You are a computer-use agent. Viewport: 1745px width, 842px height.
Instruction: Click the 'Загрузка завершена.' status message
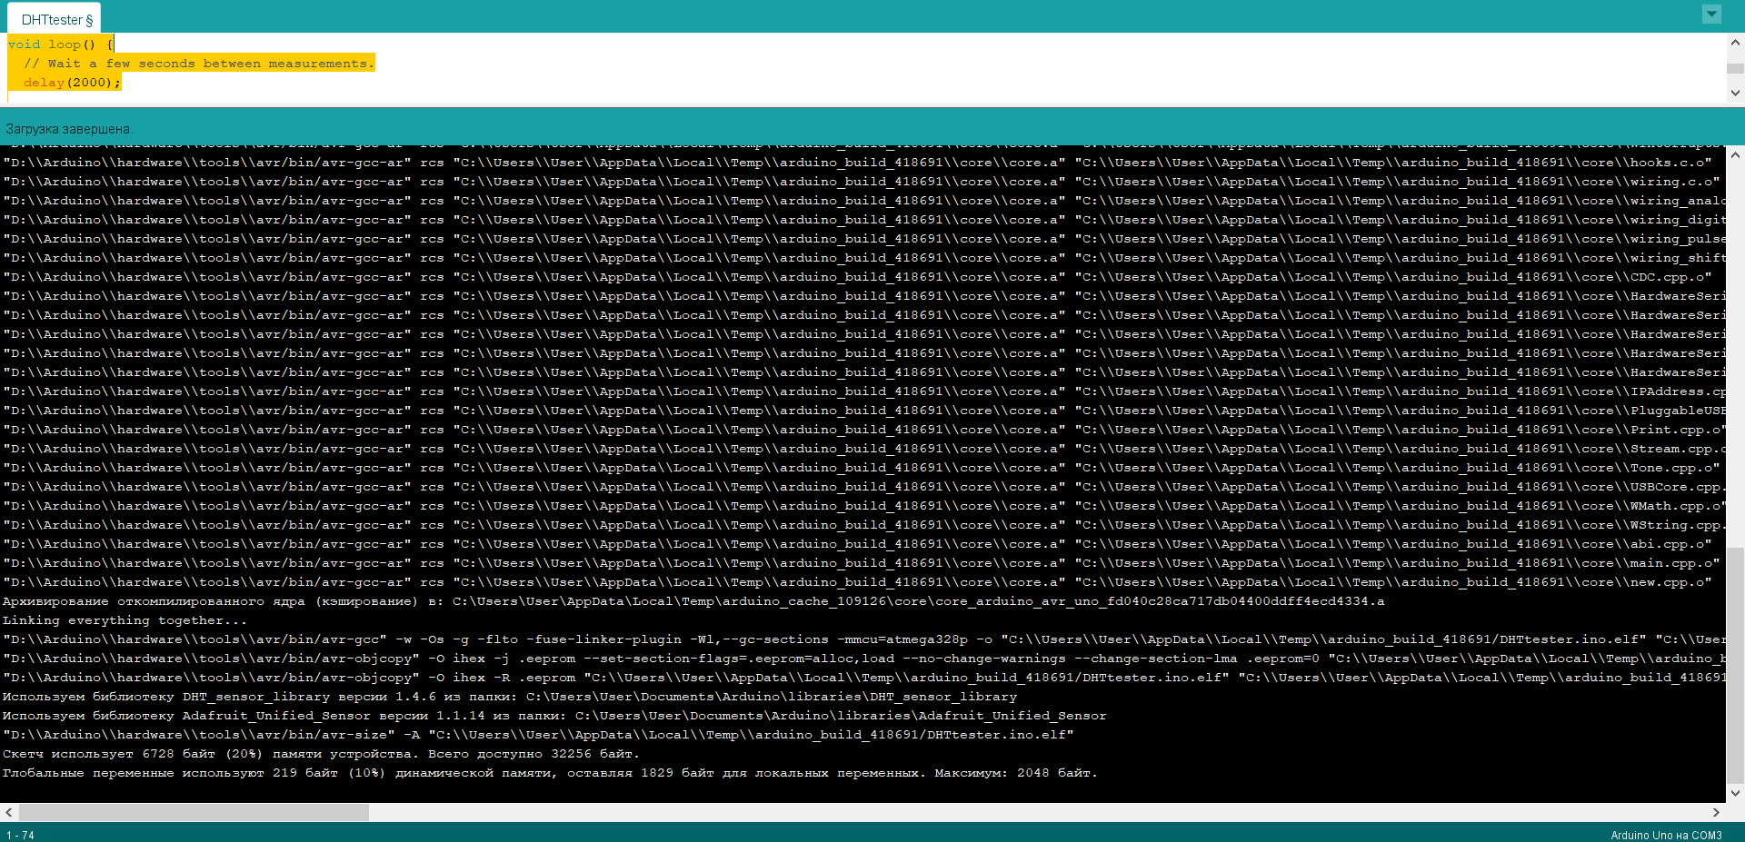point(69,129)
